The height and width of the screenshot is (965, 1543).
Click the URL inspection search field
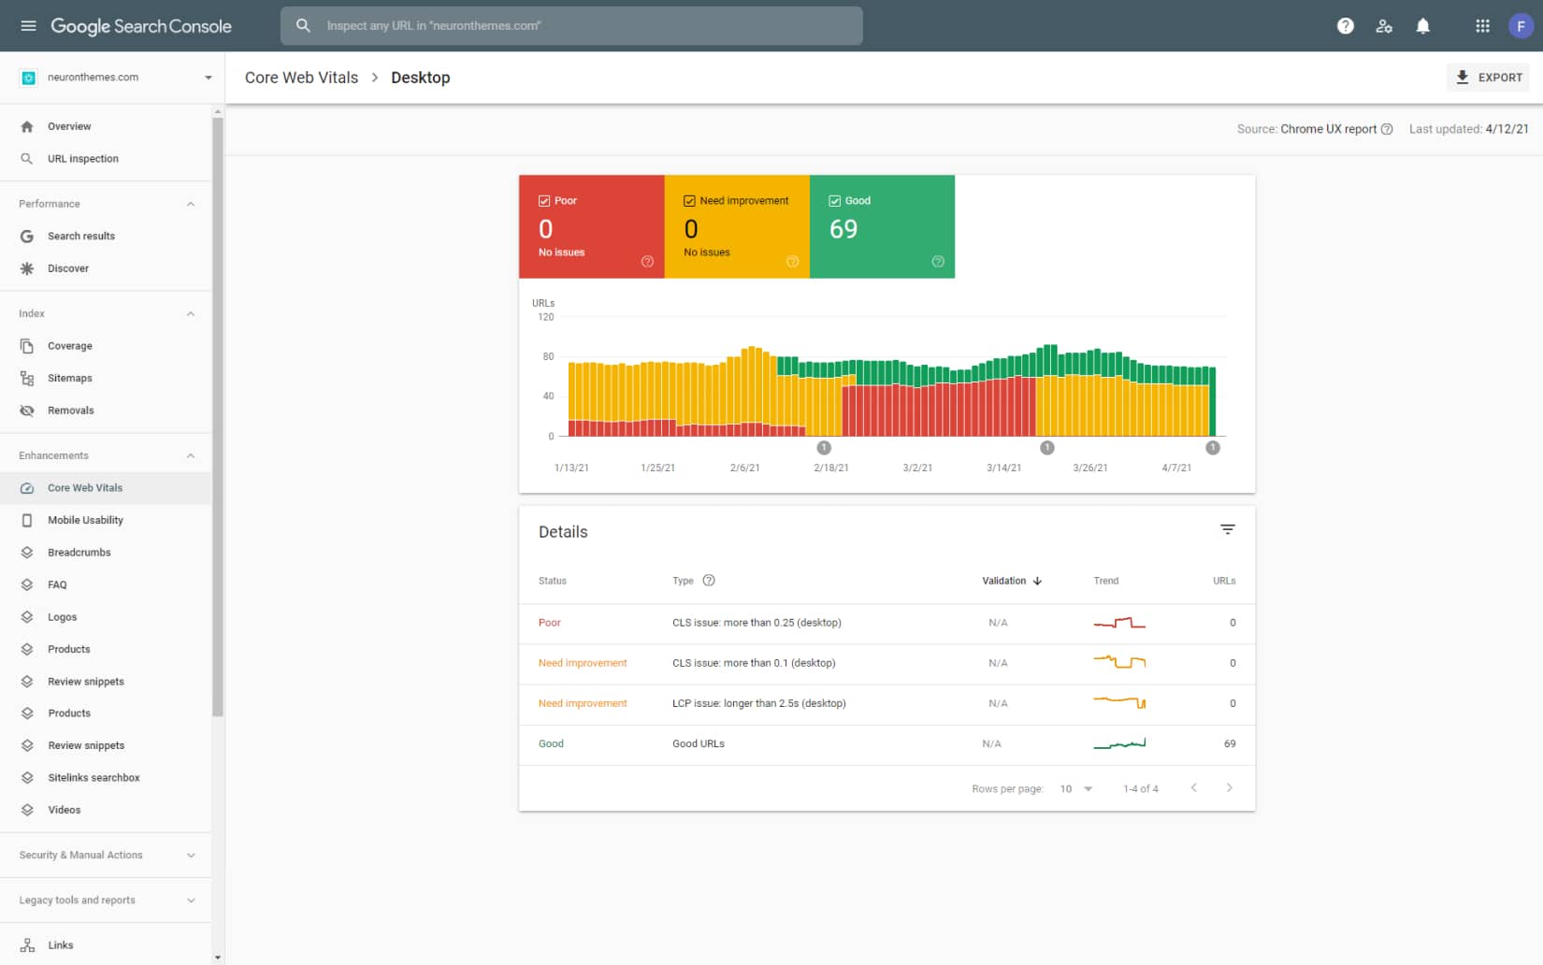[x=571, y=25]
